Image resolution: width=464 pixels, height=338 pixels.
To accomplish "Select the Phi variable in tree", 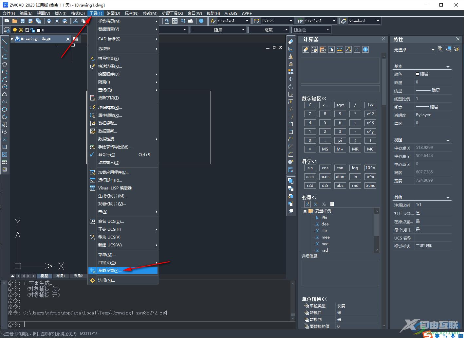I will point(324,218).
